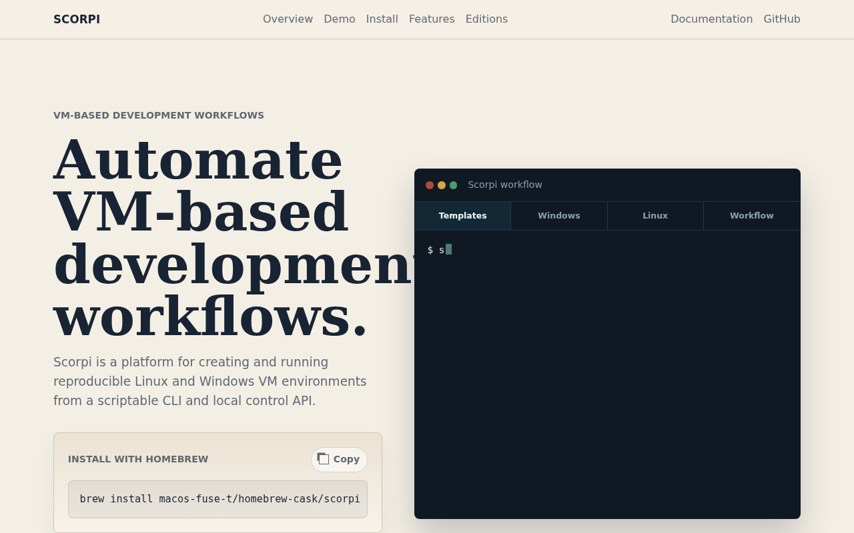
Task: View the Editions section
Action: [486, 19]
